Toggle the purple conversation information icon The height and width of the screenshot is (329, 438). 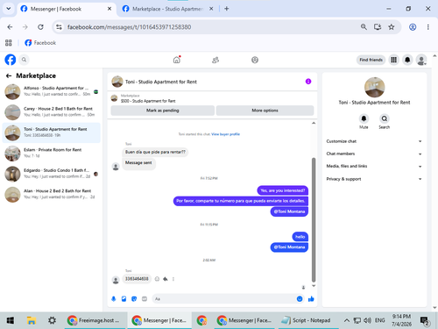[x=308, y=82]
